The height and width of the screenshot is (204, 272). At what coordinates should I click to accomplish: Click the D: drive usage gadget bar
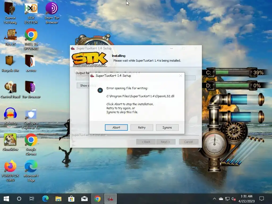pos(232,85)
